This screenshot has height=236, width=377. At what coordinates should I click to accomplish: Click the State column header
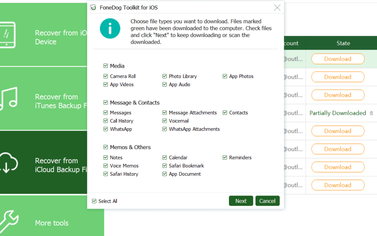343,43
